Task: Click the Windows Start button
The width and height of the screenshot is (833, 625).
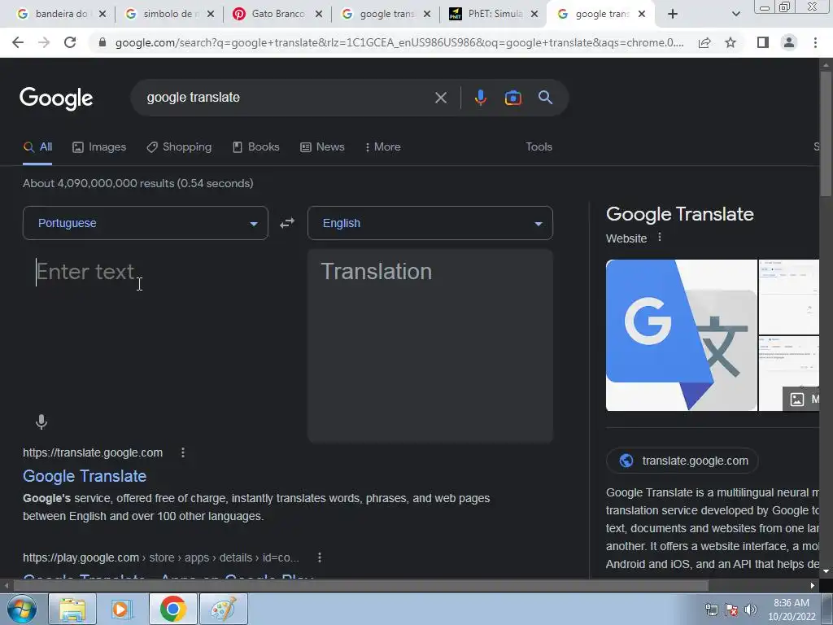Action: 21,609
